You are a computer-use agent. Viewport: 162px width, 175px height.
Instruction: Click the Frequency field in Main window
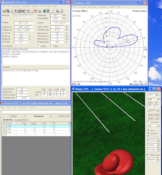point(55,15)
